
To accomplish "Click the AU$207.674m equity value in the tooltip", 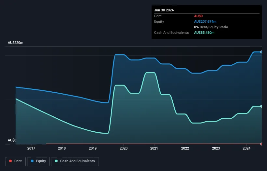I will click(205, 21).
